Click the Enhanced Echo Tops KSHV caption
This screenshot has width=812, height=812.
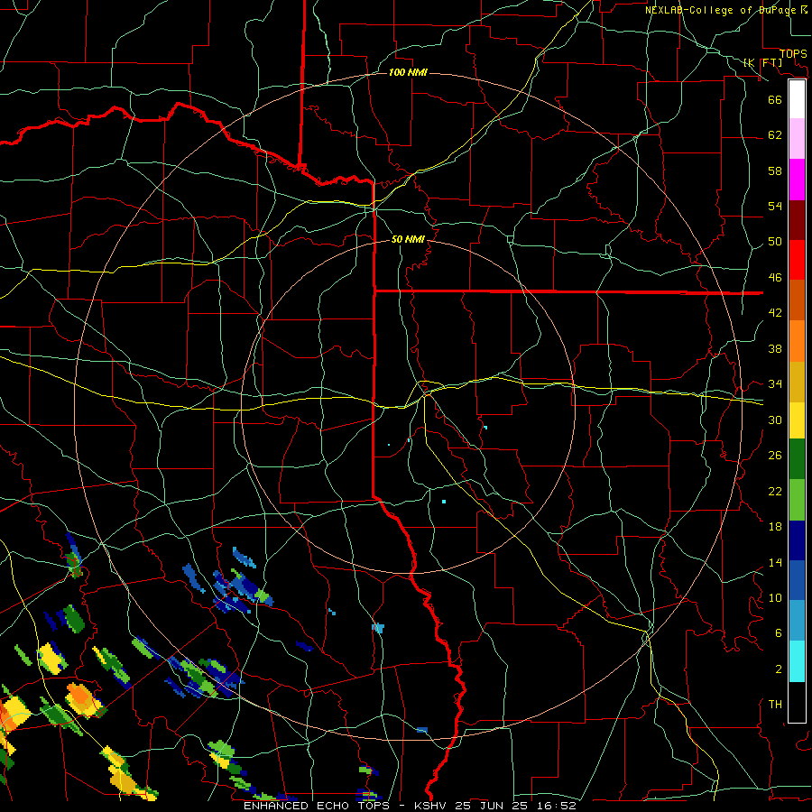(x=410, y=806)
